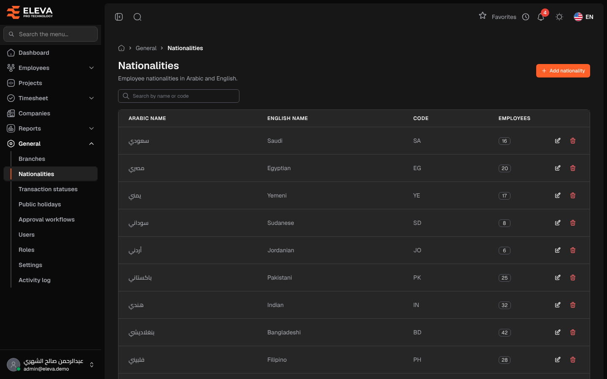The width and height of the screenshot is (607, 379).
Task: Toggle light/dark theme sun icon
Action: (559, 17)
